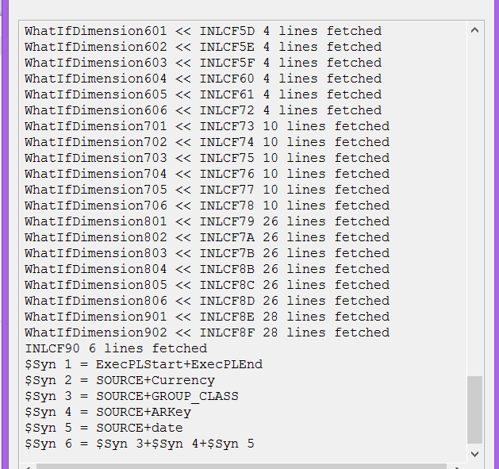Click the vertical scrollbar down arrow
Viewport: 499px width, 469px height.
pyautogui.click(x=474, y=453)
